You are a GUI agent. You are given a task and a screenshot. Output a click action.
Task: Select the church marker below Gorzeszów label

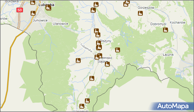click(140, 13)
